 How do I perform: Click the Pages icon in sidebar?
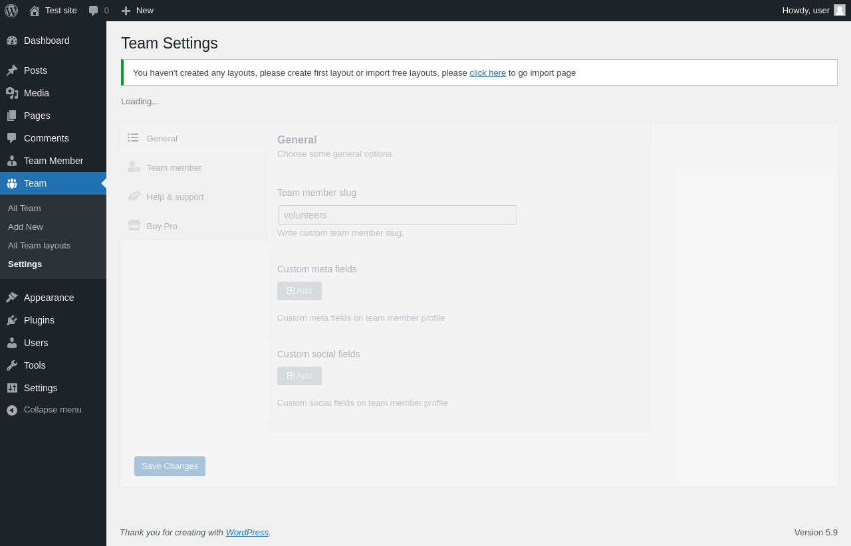point(12,116)
